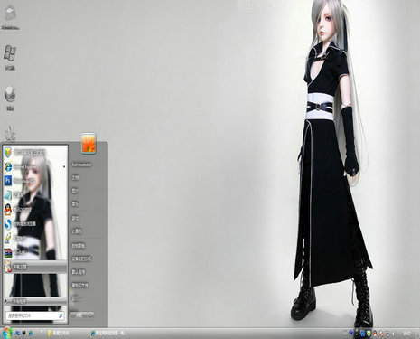The image size is (420, 339).
Task: Click the Windows Start orb
Action: click(6, 333)
